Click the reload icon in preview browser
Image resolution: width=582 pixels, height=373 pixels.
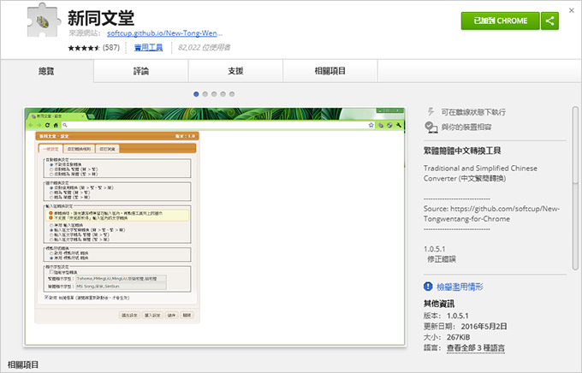pyautogui.click(x=47, y=125)
